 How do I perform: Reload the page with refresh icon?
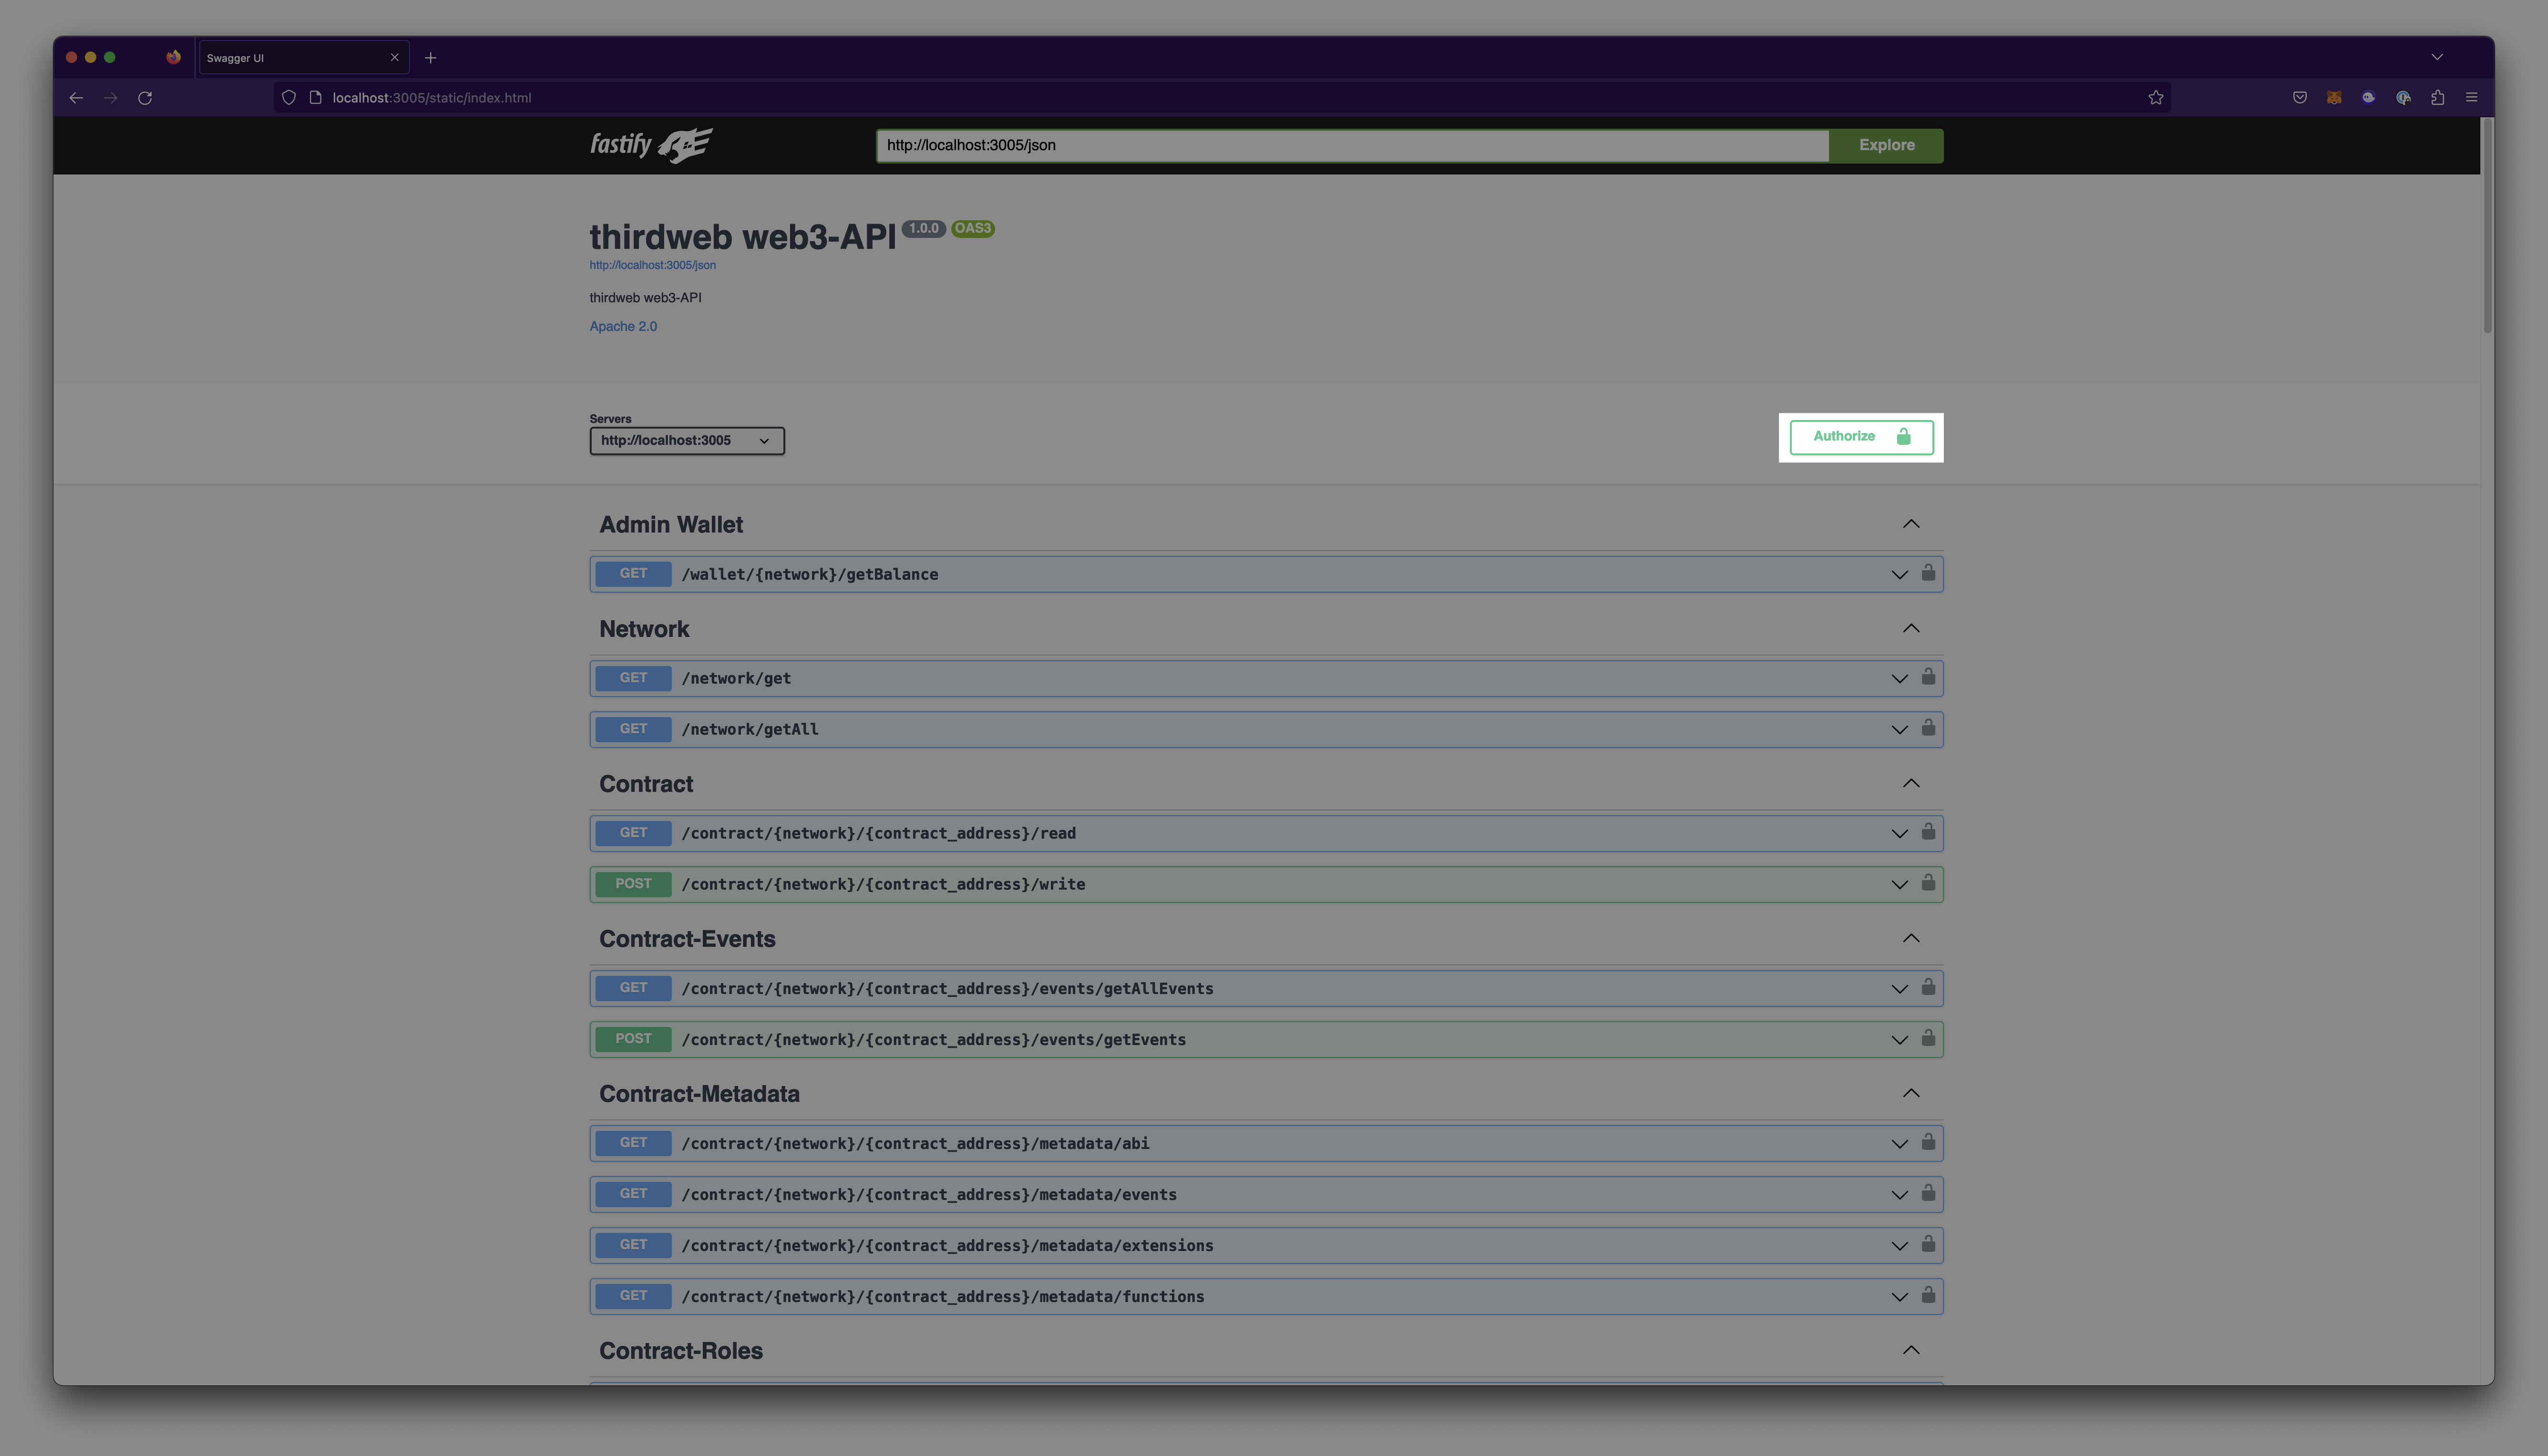pos(145,97)
